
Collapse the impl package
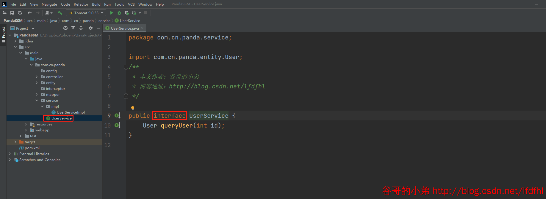coord(42,106)
